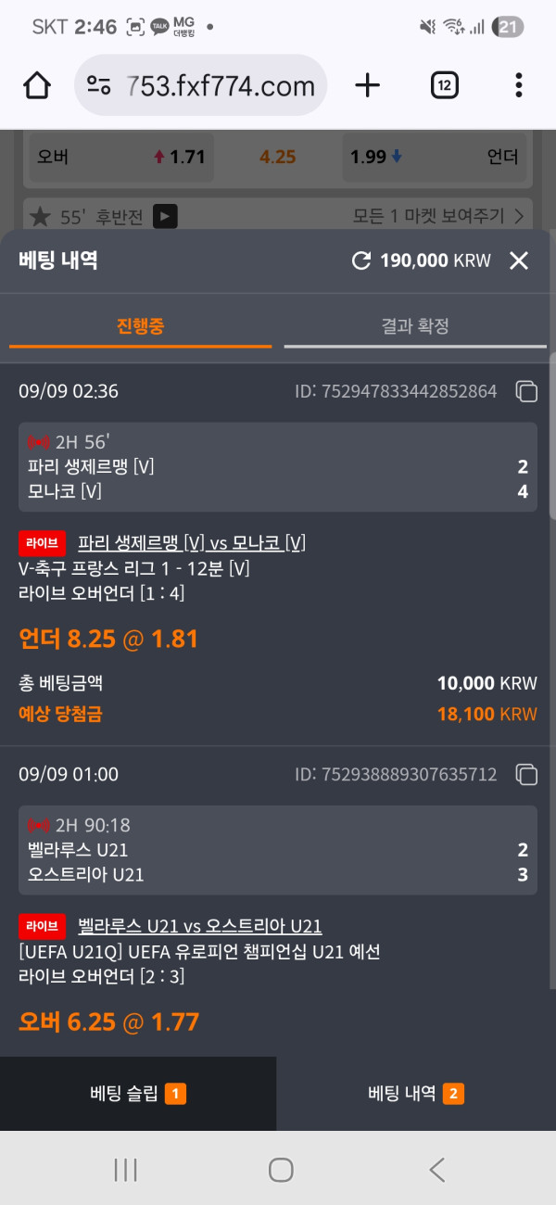Open the tab switcher showing 12 tabs
556x1205 pixels.
pos(445,85)
